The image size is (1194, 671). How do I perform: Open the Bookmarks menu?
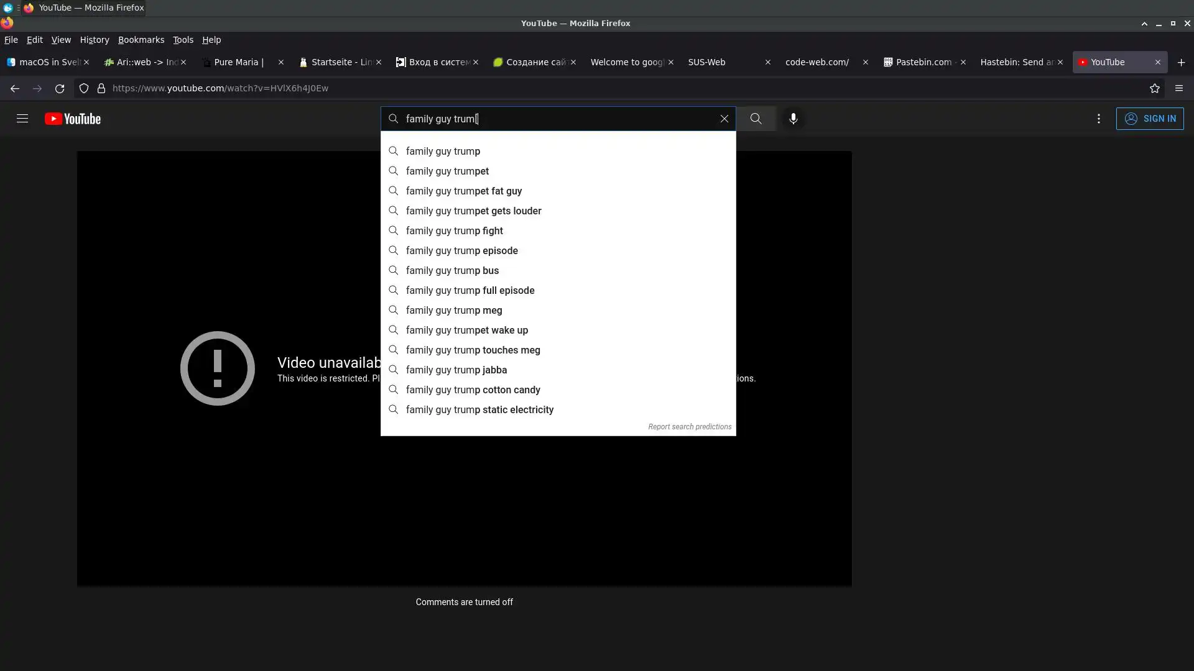pyautogui.click(x=141, y=40)
